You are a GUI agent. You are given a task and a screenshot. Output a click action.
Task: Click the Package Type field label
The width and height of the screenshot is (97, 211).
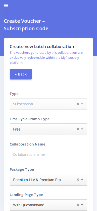tap(22, 169)
